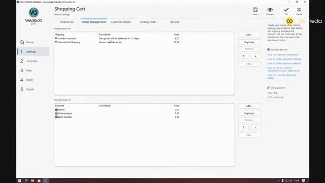Open 'How to create an e-commerce' link

283,55
